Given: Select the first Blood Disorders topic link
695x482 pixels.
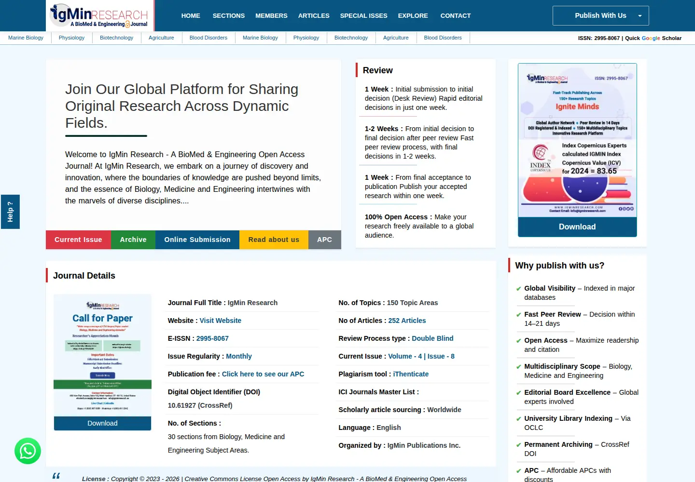Looking at the screenshot, I should [208, 38].
